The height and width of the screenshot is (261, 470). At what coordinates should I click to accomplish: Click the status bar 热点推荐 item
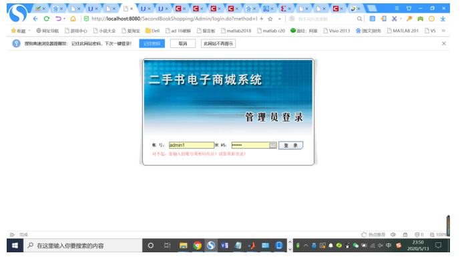[373, 234]
